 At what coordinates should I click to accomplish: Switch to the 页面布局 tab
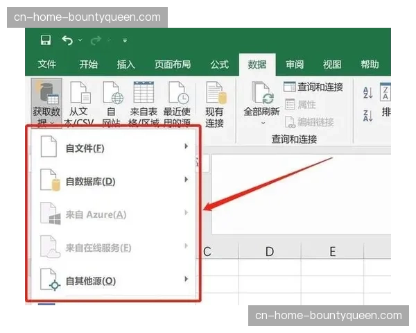coord(173,65)
